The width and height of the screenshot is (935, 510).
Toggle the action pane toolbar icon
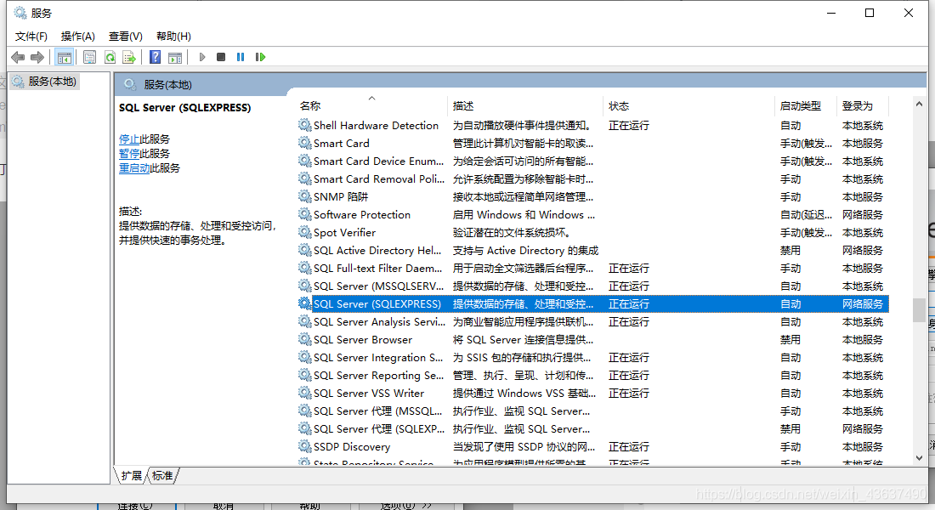(175, 57)
